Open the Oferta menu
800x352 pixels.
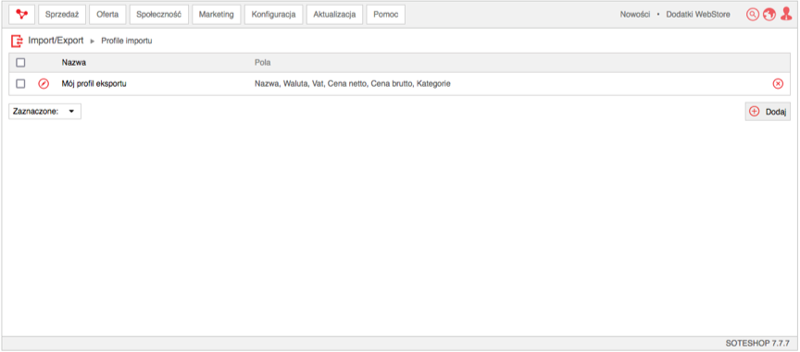[107, 15]
